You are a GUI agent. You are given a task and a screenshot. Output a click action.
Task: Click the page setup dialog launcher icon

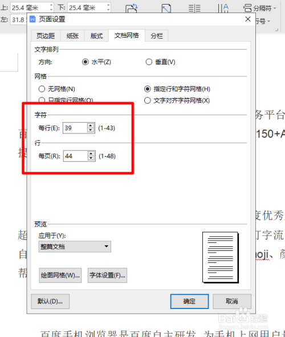[x=277, y=30]
